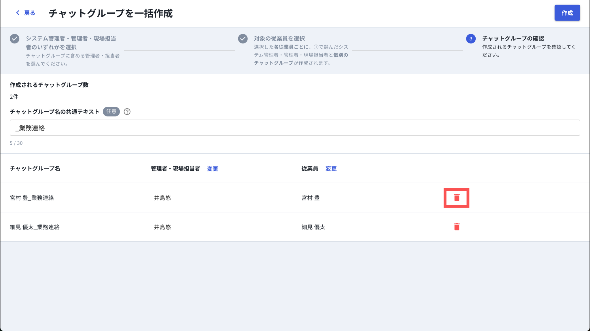Viewport: 590px width, 331px height.
Task: Click step two completed checkmark icon
Action: tap(243, 39)
